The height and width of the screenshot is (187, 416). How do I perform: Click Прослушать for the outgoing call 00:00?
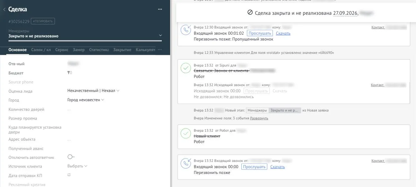click(x=257, y=91)
